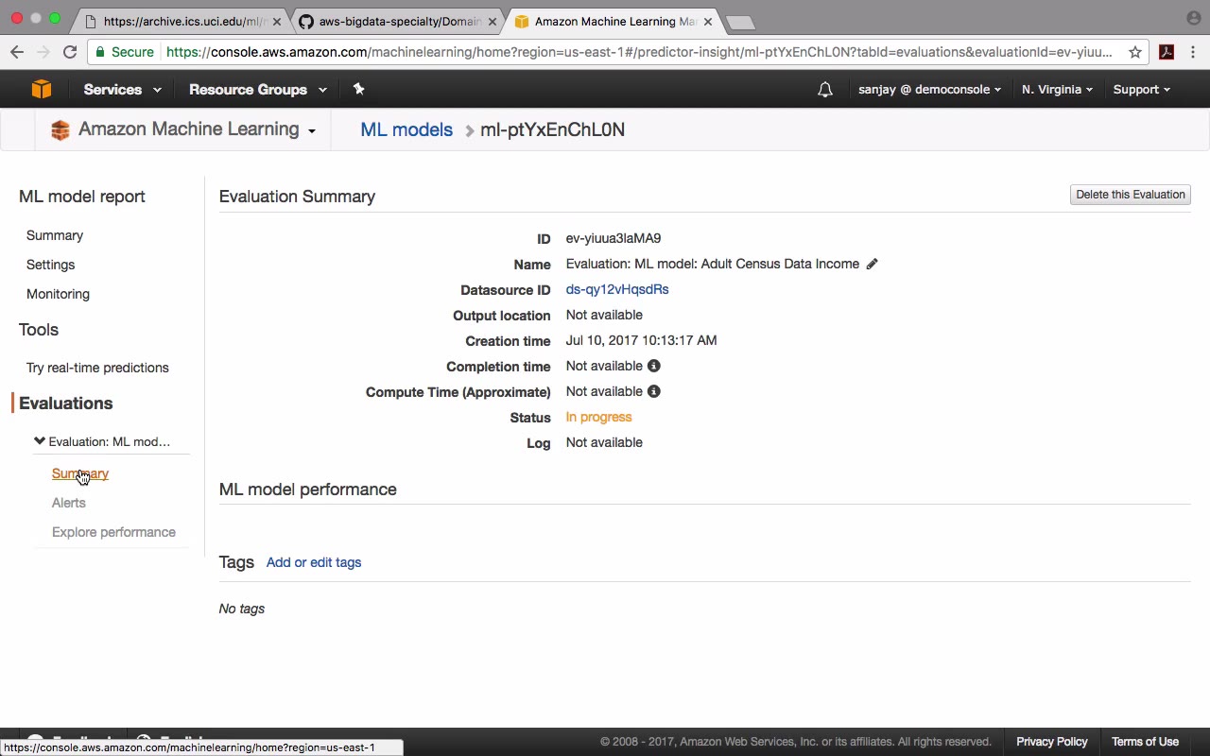Viewport: 1210px width, 756px height.
Task: Click the pin shortcut icon in AWS navbar
Action: click(x=358, y=89)
